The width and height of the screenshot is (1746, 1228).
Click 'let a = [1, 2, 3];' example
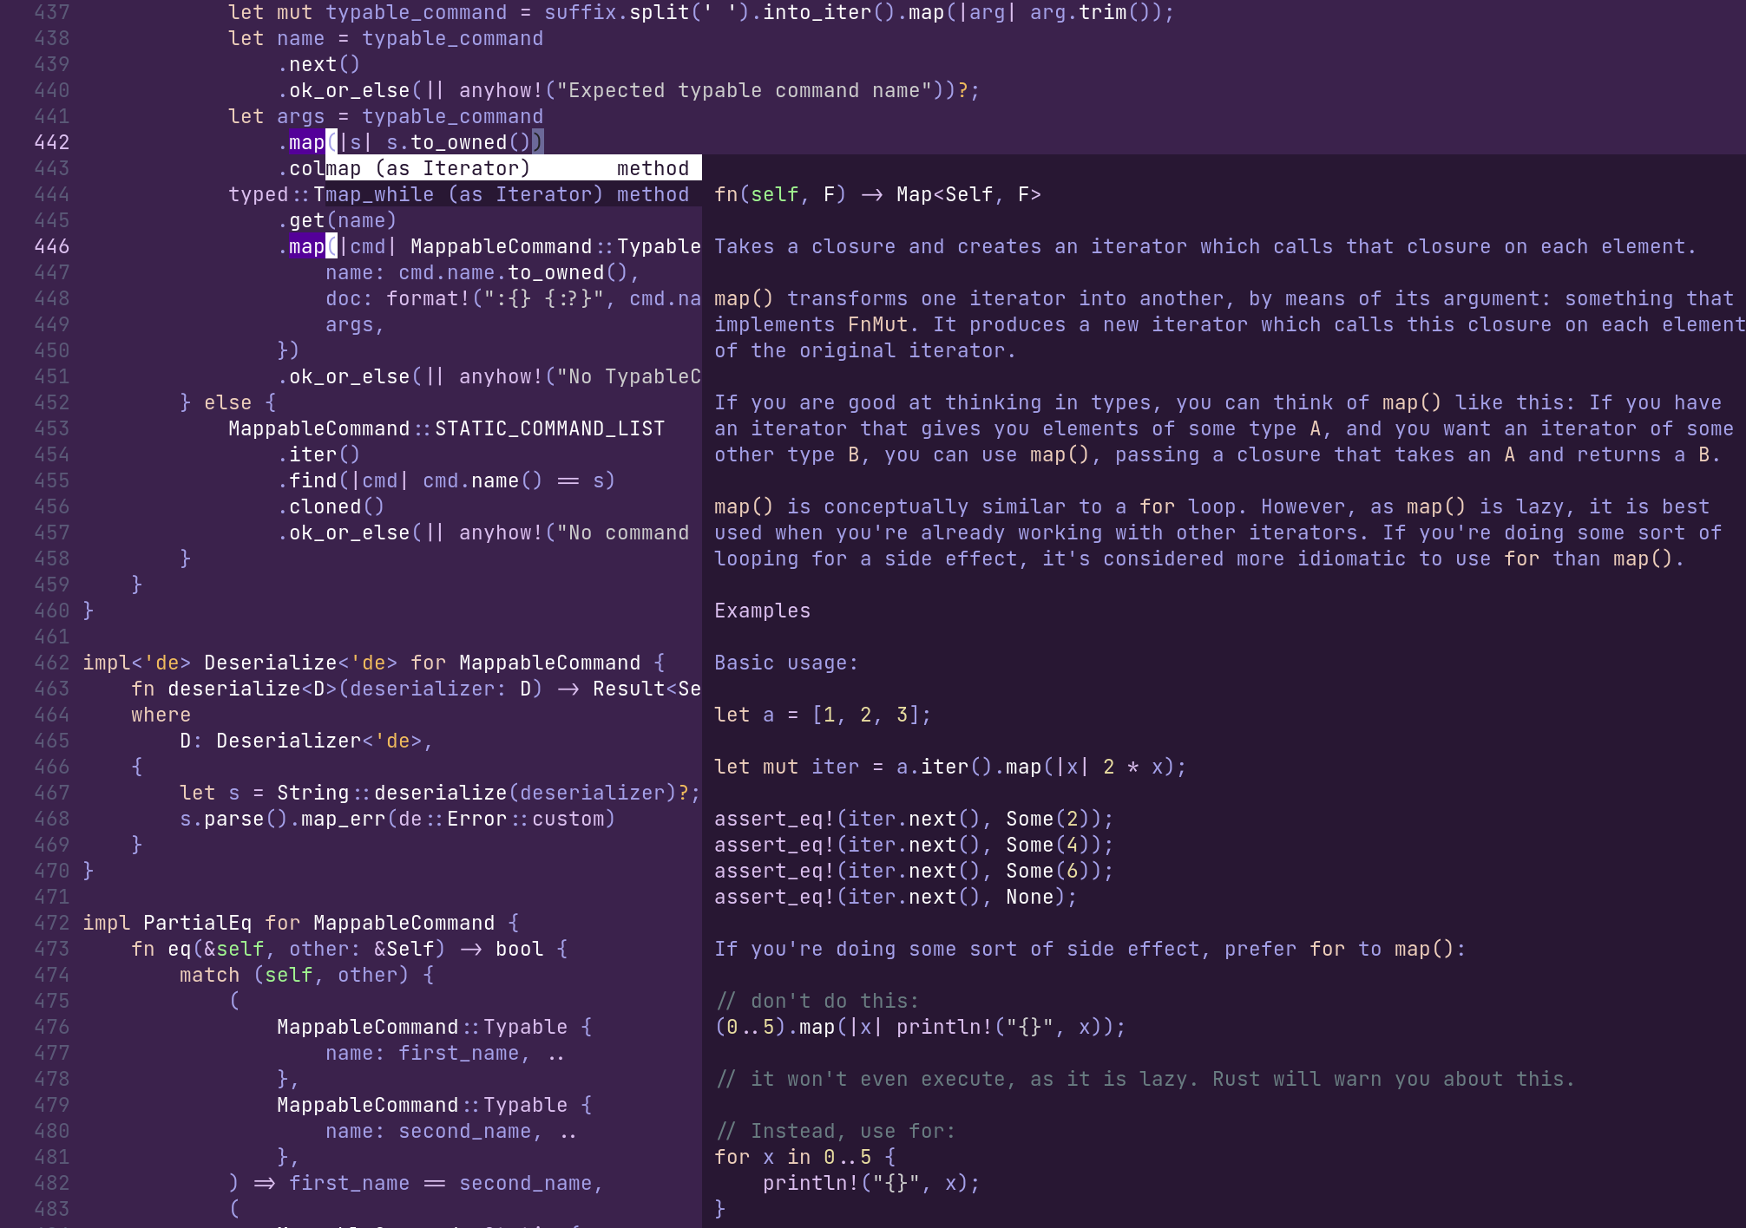pos(824,715)
